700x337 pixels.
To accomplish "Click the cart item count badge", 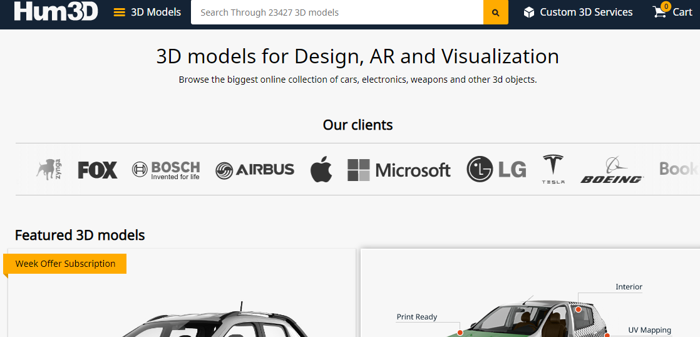I will (x=666, y=6).
